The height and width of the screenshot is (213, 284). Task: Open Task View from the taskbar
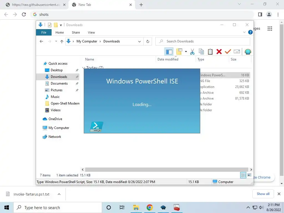coord(122,207)
